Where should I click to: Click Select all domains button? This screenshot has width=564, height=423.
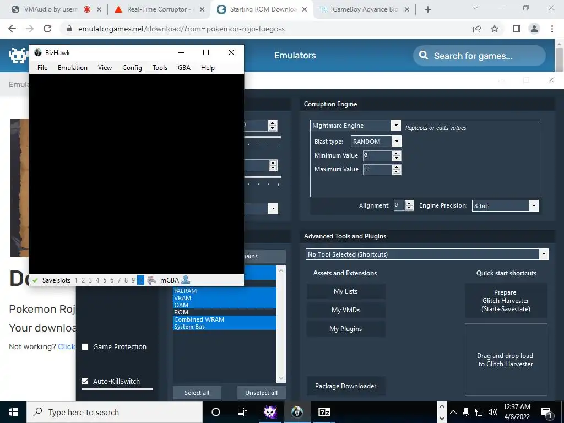click(197, 393)
